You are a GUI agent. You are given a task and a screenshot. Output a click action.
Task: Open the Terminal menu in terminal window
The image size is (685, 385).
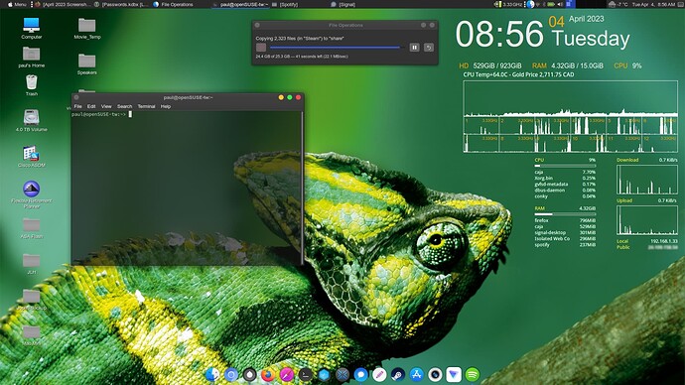(x=146, y=106)
